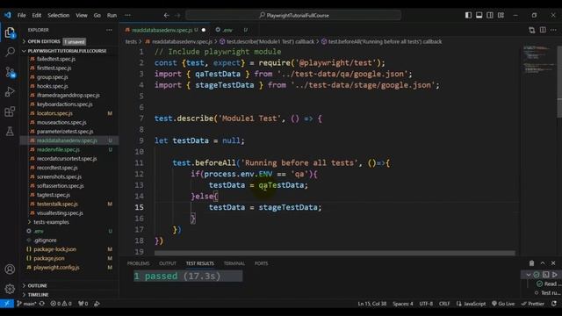Open the Run menu
The image size is (562, 316).
[x=112, y=16]
